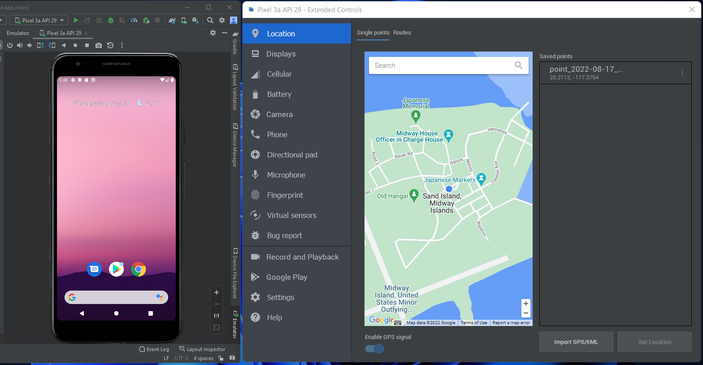Open the Device File Explorer side panel
Image resolution: width=703 pixels, height=365 pixels.
pos(235,273)
